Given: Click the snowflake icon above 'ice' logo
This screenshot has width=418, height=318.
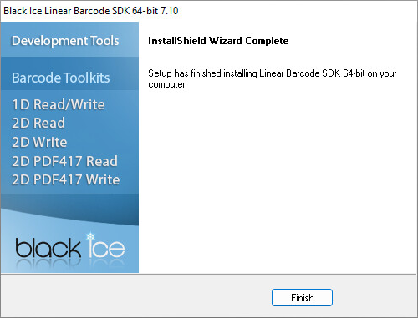Looking at the screenshot, I should [90, 236].
